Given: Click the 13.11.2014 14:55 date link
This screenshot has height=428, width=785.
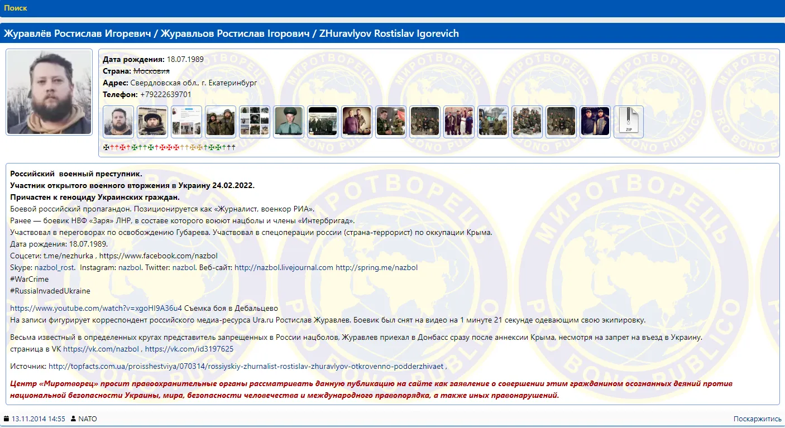Looking at the screenshot, I should (x=38, y=419).
